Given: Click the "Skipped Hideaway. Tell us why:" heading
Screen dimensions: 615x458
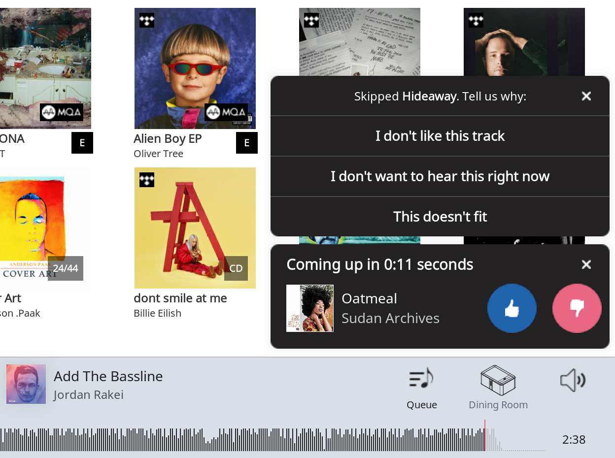Looking at the screenshot, I should pyautogui.click(x=440, y=96).
